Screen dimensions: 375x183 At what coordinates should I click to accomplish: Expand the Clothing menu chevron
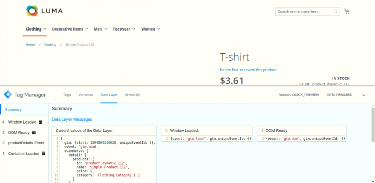coord(45,29)
